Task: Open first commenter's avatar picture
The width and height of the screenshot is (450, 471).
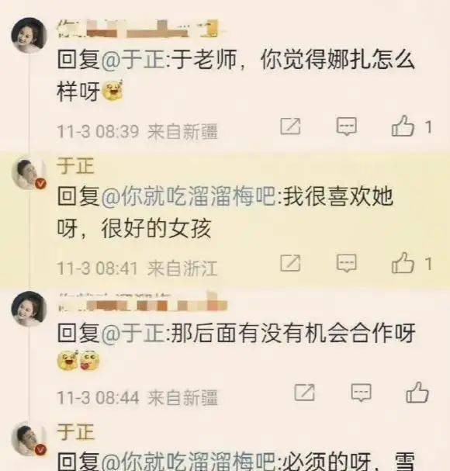Action: pos(29,35)
